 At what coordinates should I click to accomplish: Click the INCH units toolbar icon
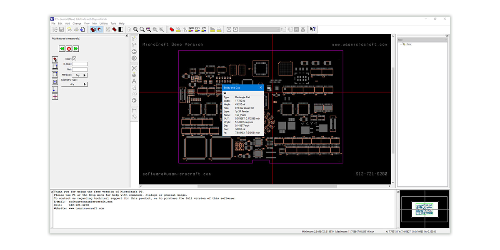click(192, 29)
